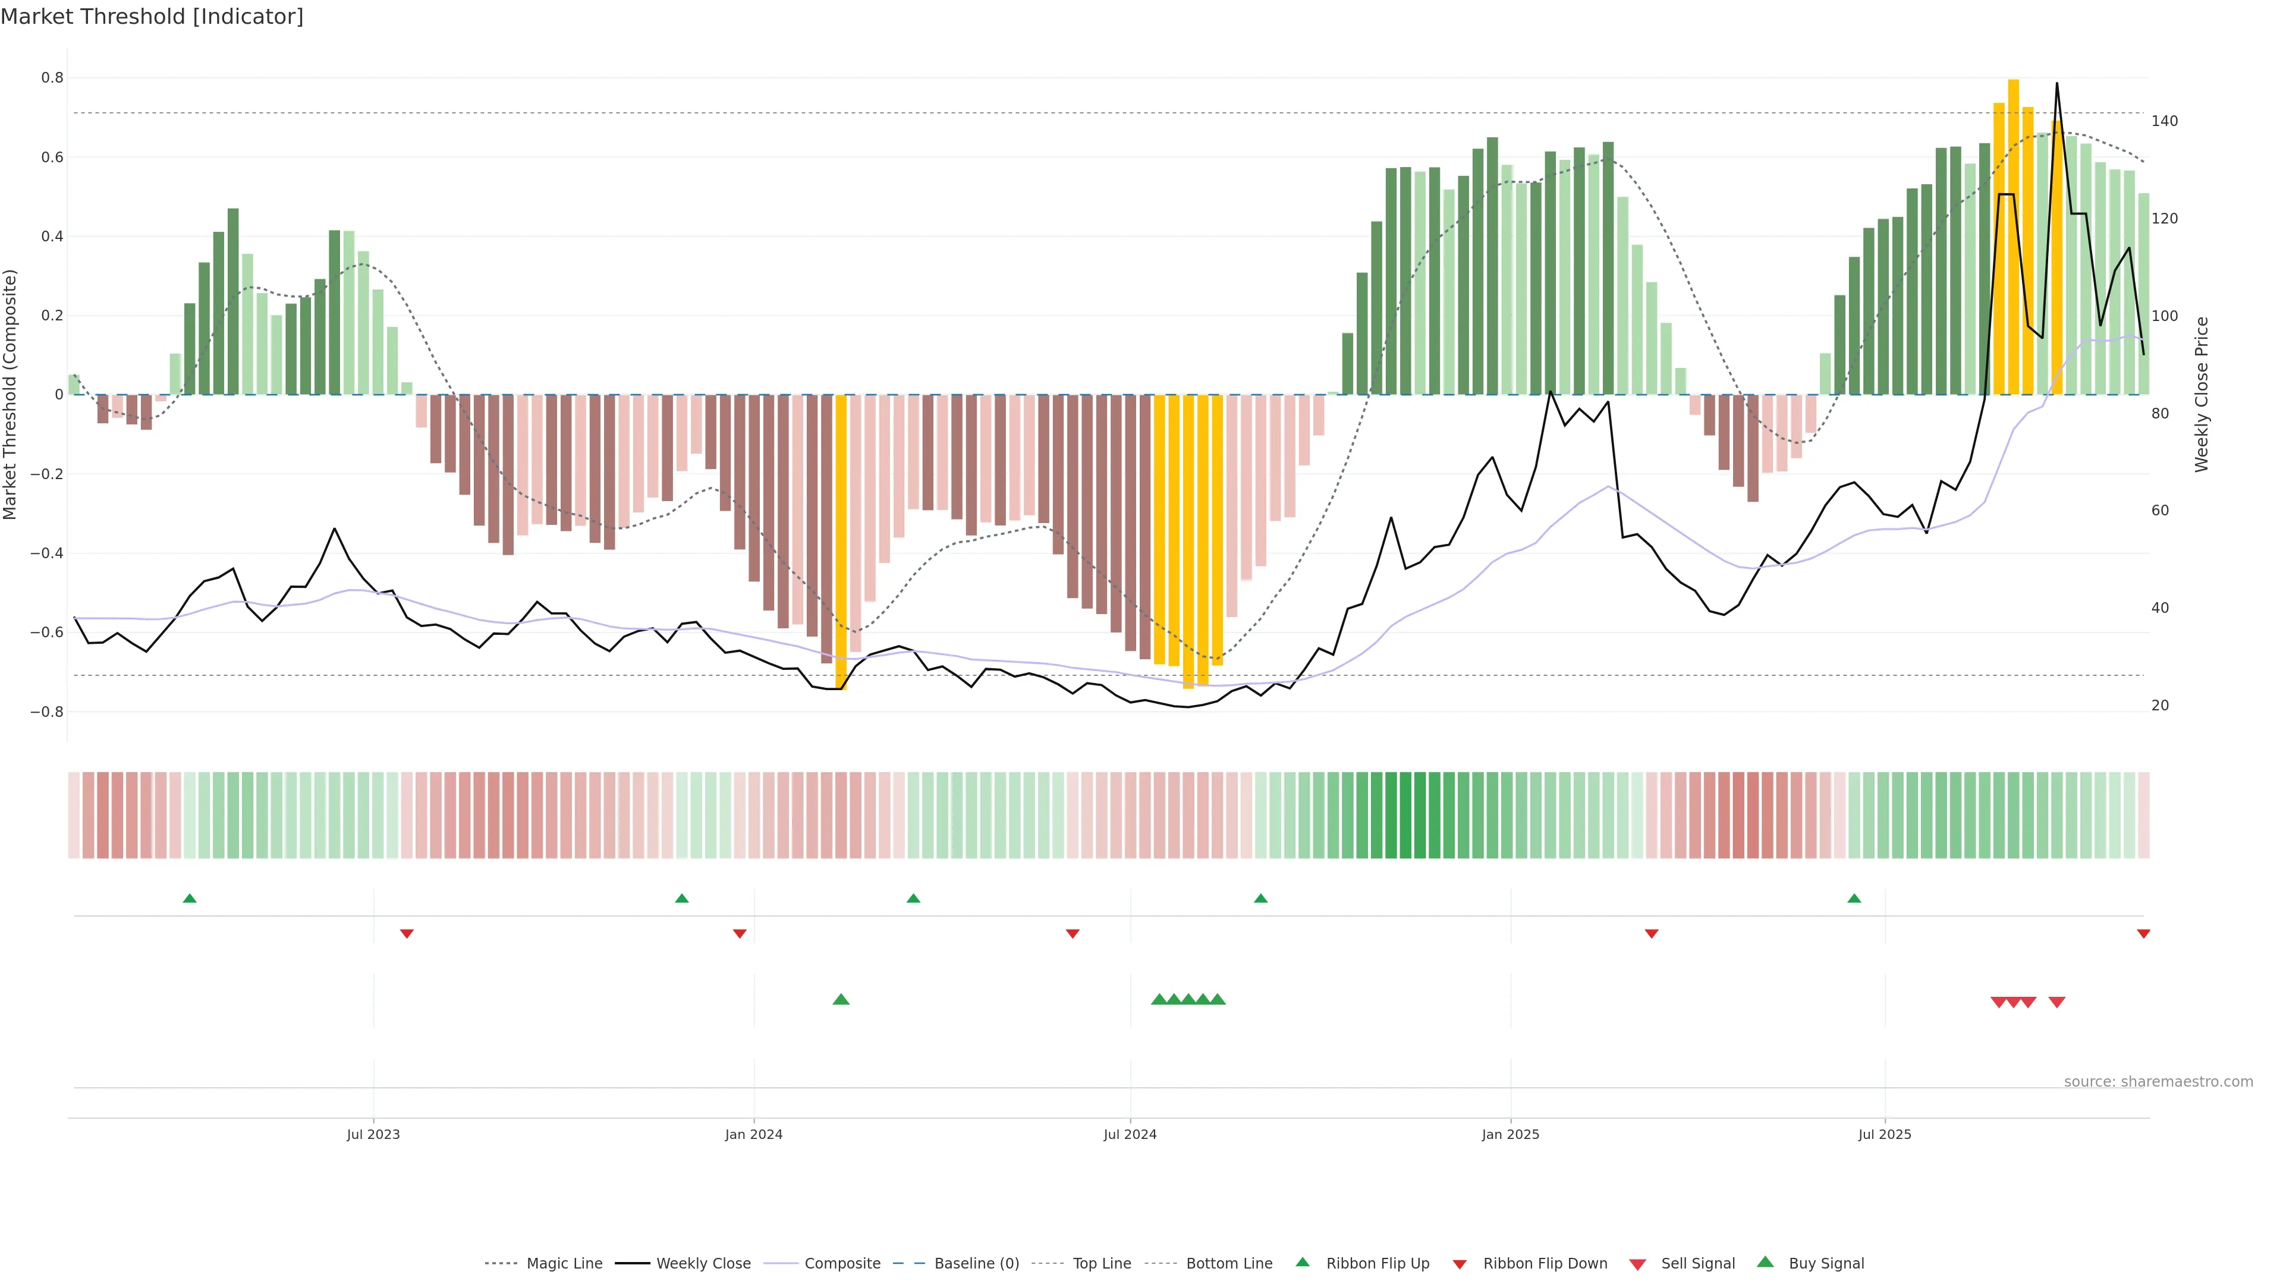Click the Market Threshold [Indicator] title

152,17
